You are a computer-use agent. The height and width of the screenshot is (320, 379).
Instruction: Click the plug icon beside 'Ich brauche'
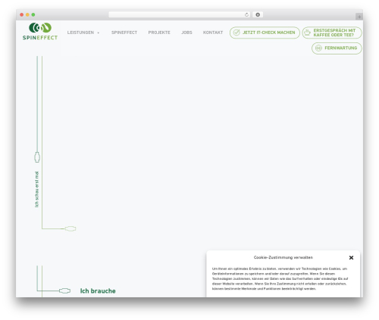click(x=64, y=290)
